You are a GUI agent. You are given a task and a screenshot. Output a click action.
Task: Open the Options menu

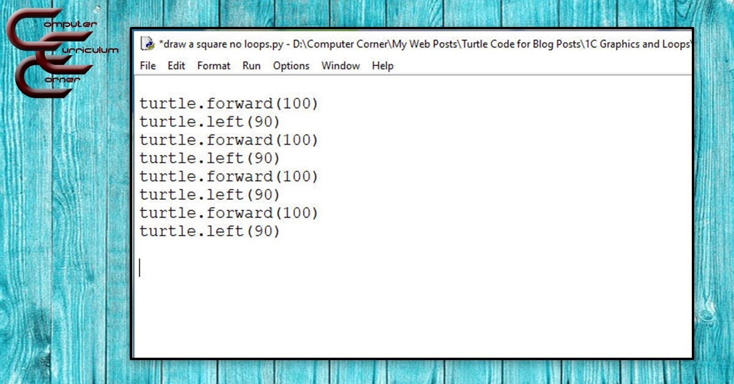[x=291, y=65]
